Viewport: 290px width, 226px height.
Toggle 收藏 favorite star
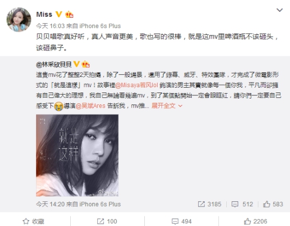[33, 221]
